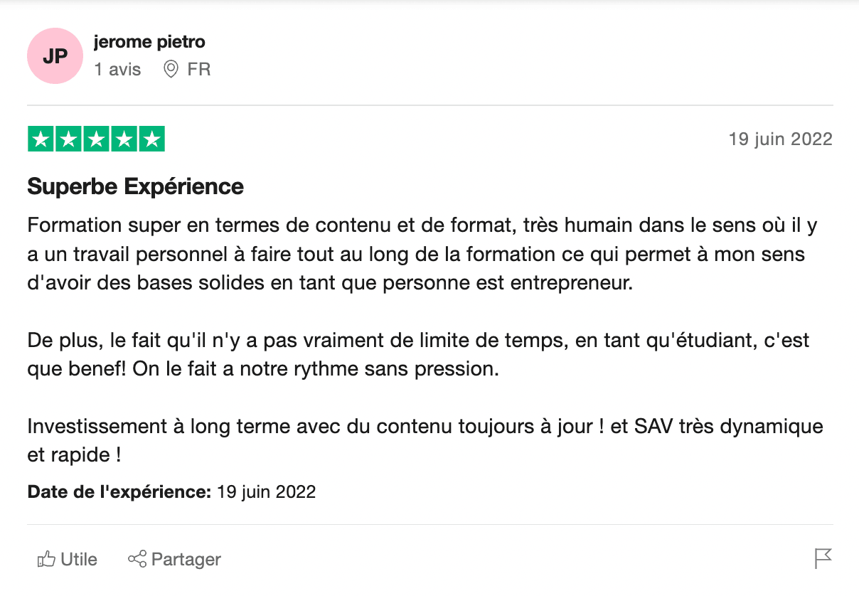Click the JP profile avatar
The width and height of the screenshot is (859, 596).
click(x=55, y=56)
